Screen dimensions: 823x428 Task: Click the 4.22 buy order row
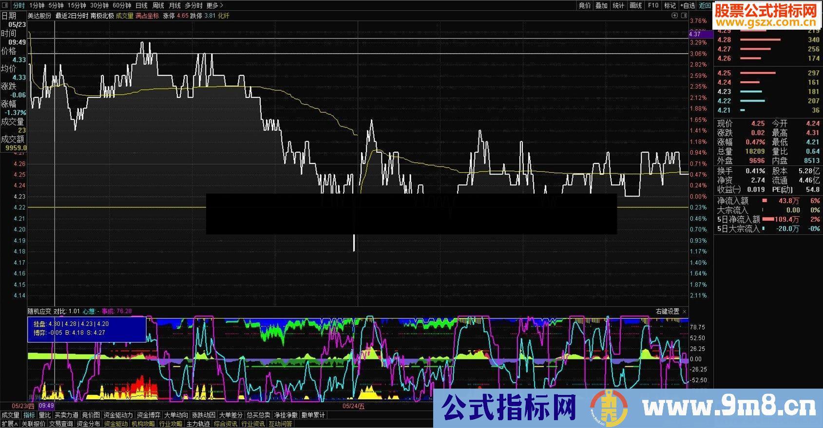768,101
